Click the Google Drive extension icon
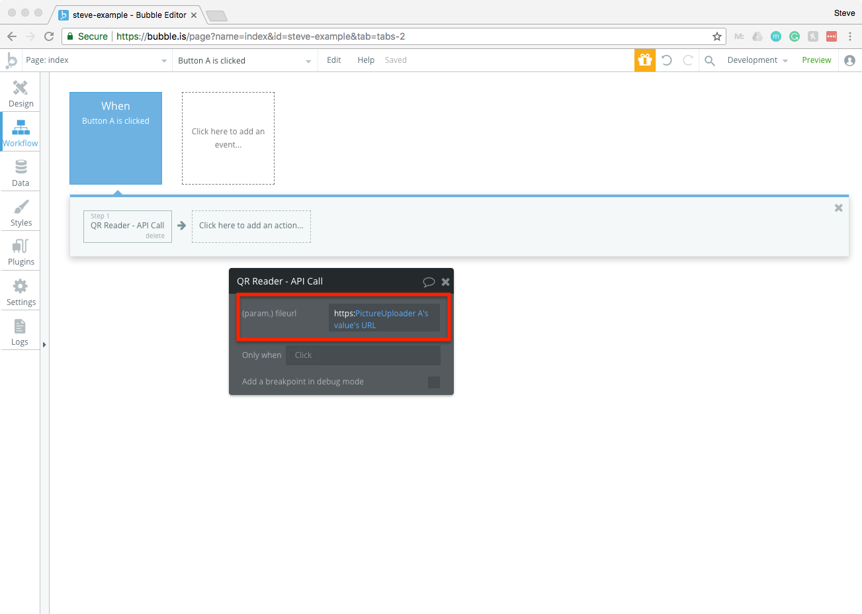862x614 pixels. 757,36
